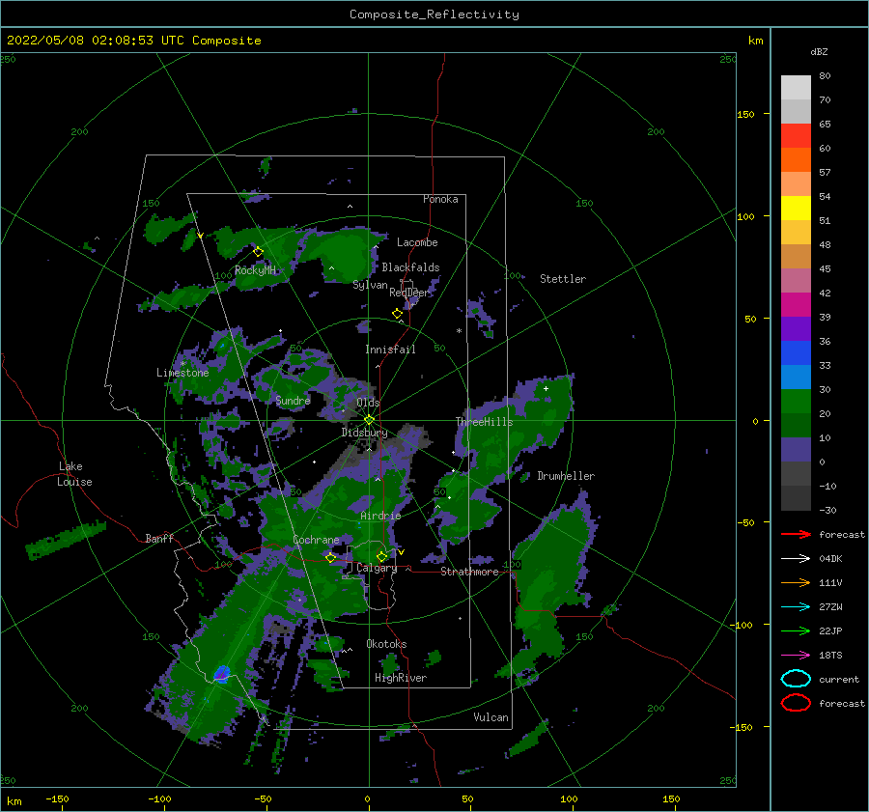Click the blue storm cell southwest of Calgary
Image resolution: width=869 pixels, height=812 pixels.
click(222, 674)
